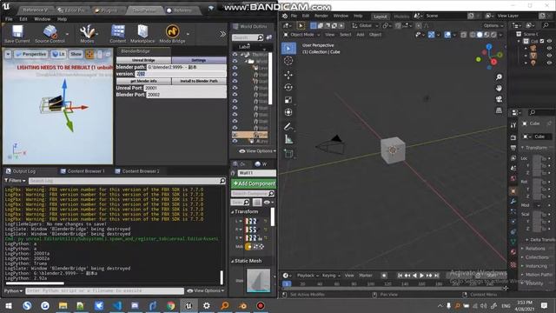Open the Unreal Window menu

[42, 19]
